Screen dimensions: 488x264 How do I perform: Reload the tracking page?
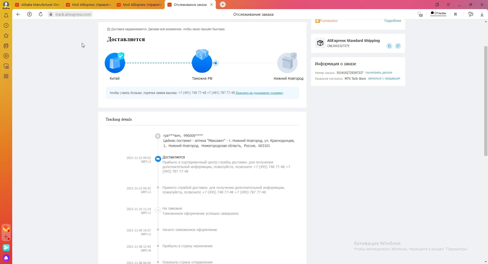[41, 14]
